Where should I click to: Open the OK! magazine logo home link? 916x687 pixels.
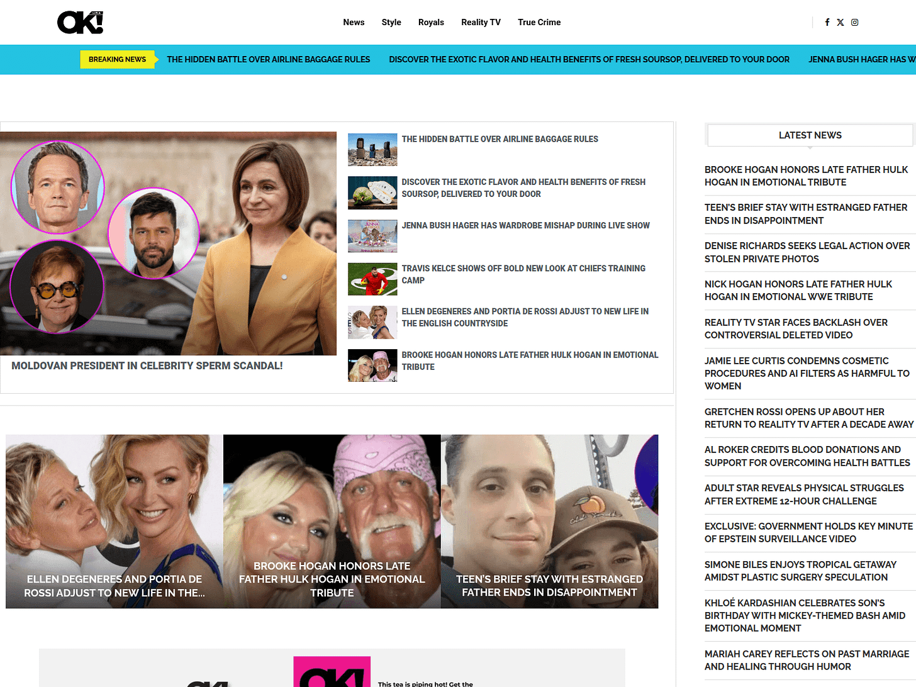tap(80, 22)
